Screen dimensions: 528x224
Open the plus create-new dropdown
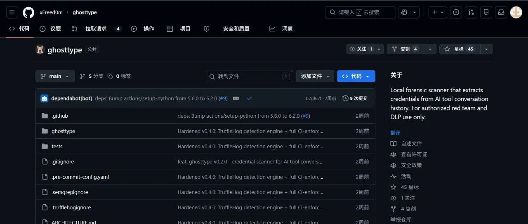(x=438, y=12)
